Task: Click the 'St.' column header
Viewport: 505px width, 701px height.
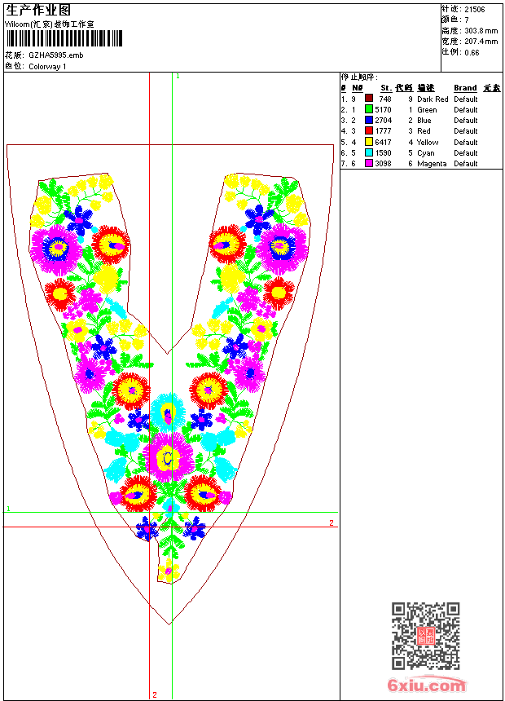Action: pos(386,88)
